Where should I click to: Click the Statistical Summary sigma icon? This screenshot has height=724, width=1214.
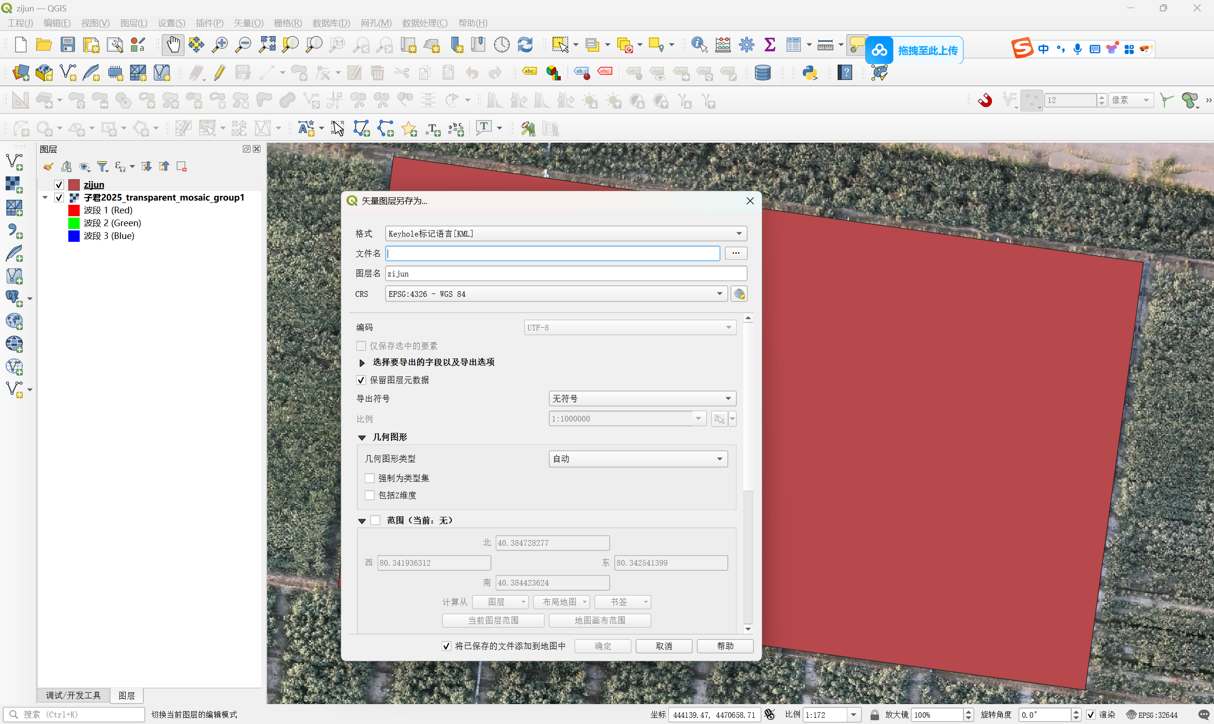click(x=770, y=45)
